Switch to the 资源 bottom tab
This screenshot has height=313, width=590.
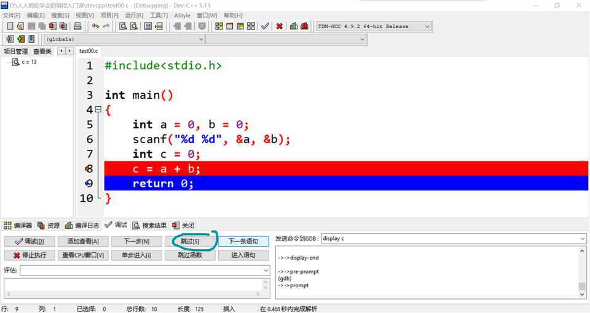click(x=49, y=225)
